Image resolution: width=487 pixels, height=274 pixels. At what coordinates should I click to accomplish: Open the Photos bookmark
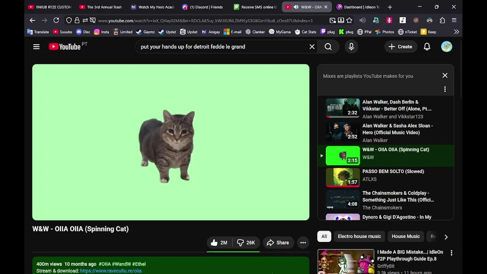point(384,32)
